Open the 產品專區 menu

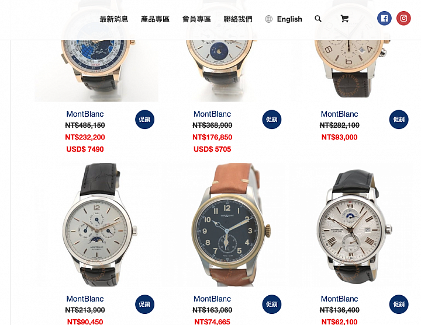(x=155, y=19)
